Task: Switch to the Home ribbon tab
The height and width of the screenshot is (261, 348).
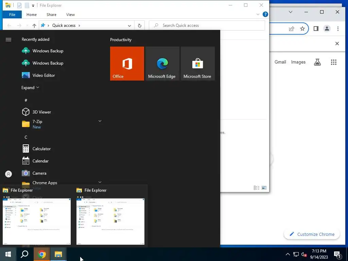Action: [x=32, y=15]
